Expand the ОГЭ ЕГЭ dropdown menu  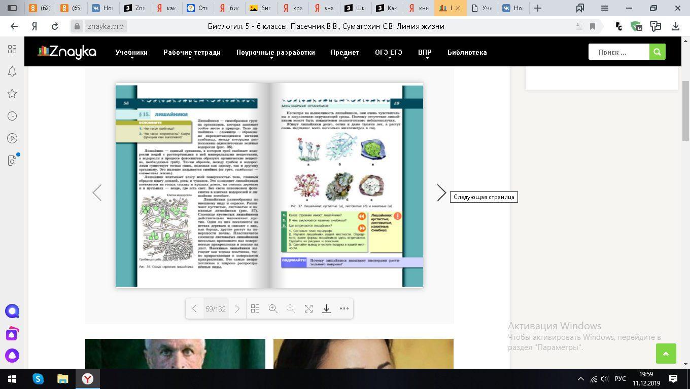388,52
